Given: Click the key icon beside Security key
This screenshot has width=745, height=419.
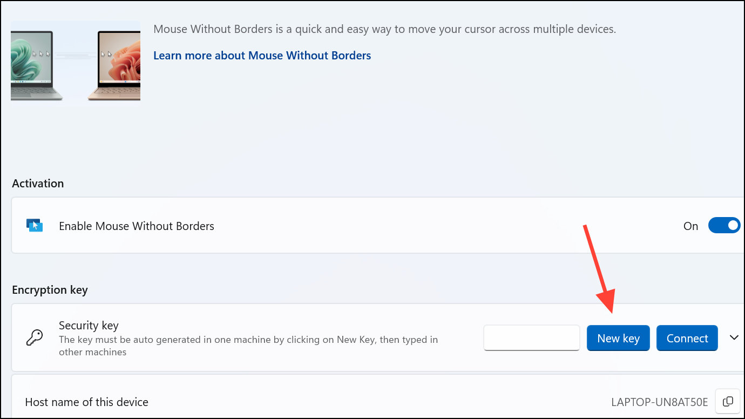Looking at the screenshot, I should (x=35, y=338).
